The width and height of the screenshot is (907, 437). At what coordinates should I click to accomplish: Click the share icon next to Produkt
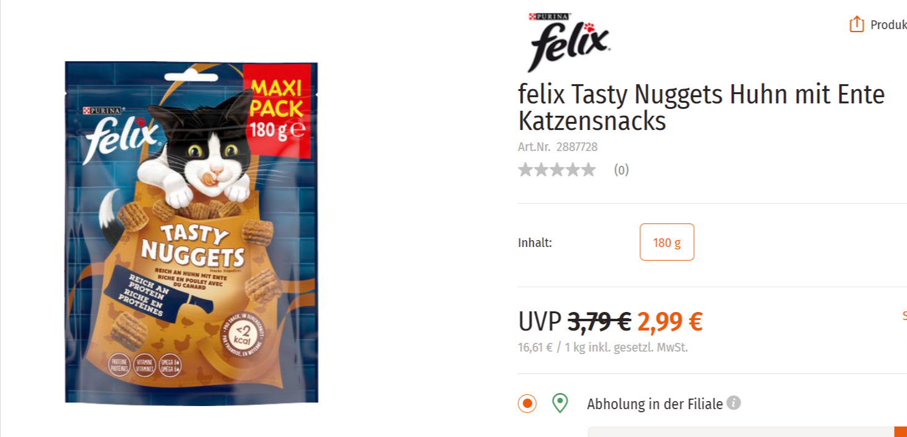tap(856, 24)
